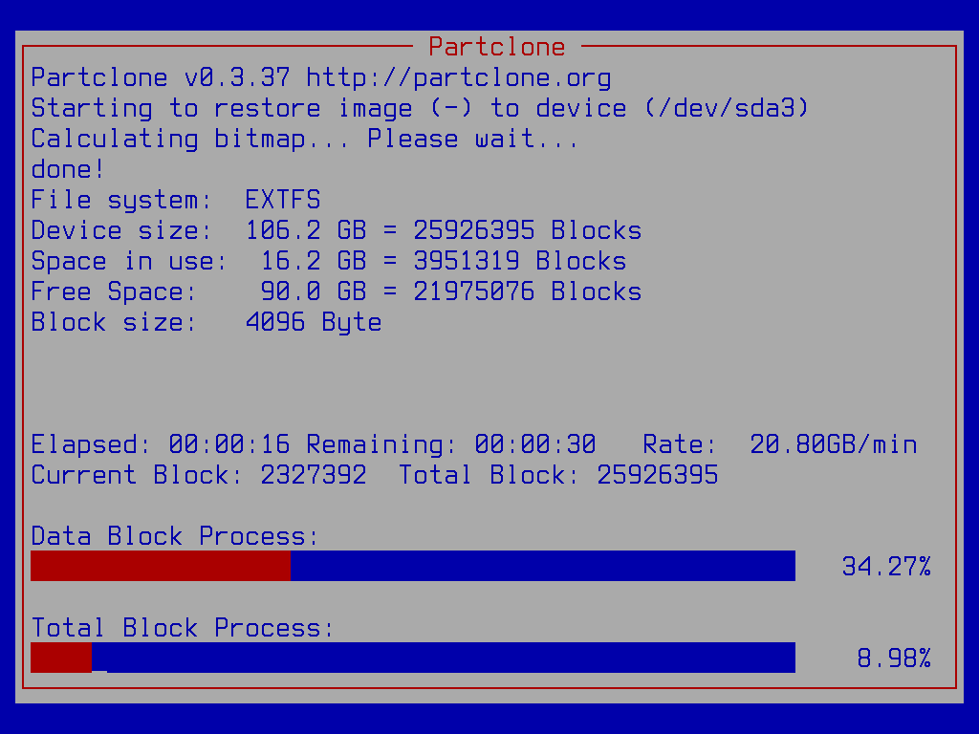This screenshot has width=979, height=734.
Task: Select the 3951319 Blocks value
Action: pos(520,261)
